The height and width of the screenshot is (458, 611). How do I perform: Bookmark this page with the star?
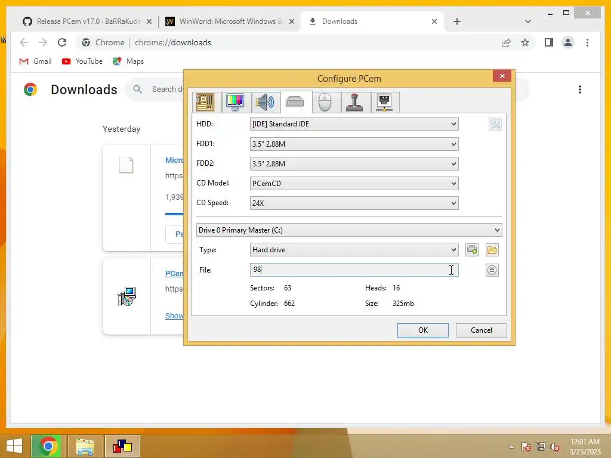[525, 42]
